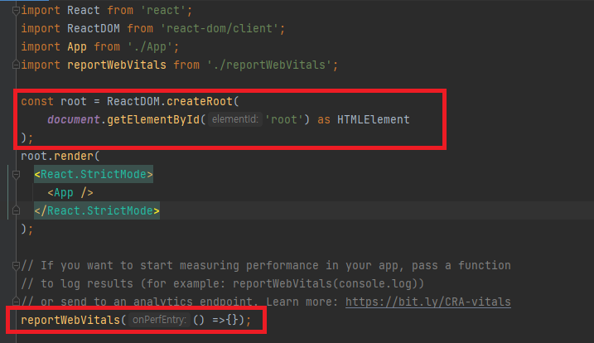Click fold end marker beside reportWebVitals import line
Image resolution: width=594 pixels, height=343 pixels.
pos(16,65)
